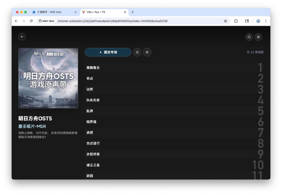Click the 共 22 首曲目 track count label
Screen dimensions: 282x195
click(255, 52)
